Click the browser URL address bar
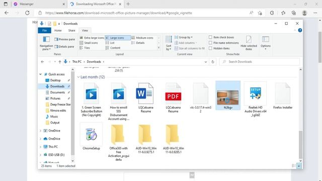The width and height of the screenshot is (322, 181). (x=142, y=13)
